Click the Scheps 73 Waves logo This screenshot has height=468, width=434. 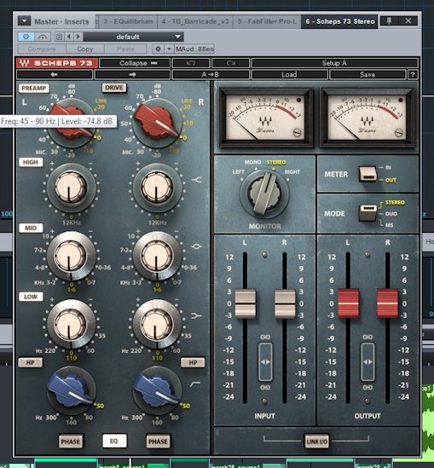point(57,63)
